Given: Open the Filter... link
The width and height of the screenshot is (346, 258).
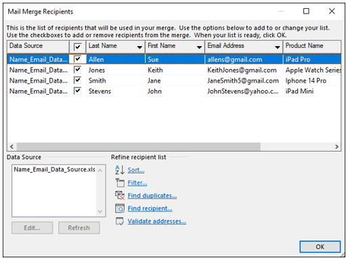Looking at the screenshot, I should point(137,183).
